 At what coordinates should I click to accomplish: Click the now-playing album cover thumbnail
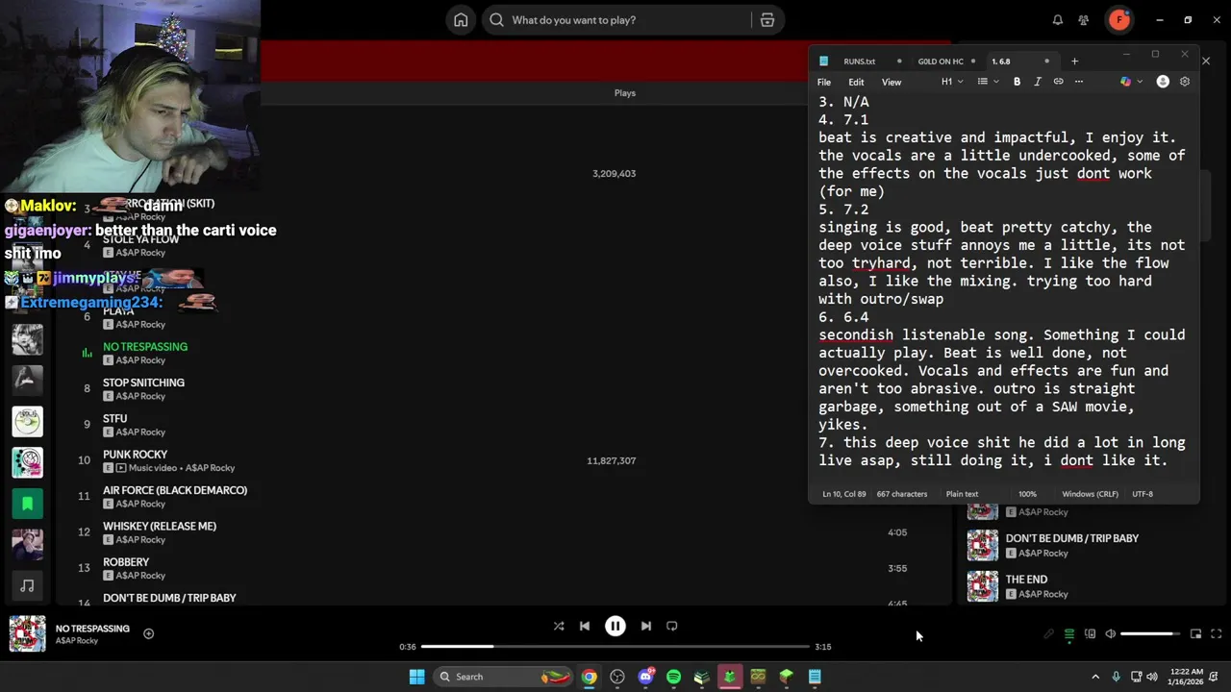click(x=27, y=634)
